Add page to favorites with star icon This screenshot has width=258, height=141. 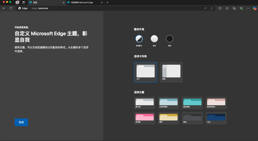[212, 8]
